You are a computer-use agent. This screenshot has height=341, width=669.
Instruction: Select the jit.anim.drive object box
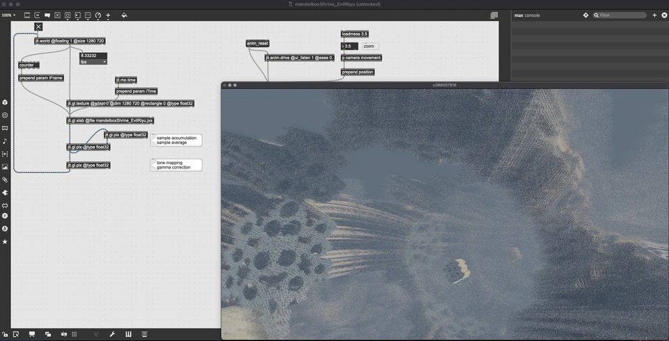(x=300, y=58)
